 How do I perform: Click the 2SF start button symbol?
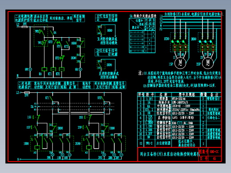(87, 128)
